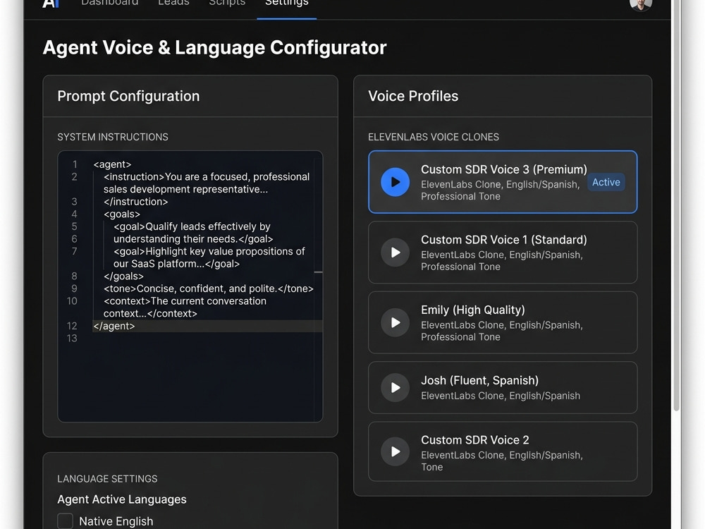Click inside the system instructions code editor
This screenshot has height=529, width=705.
[190, 286]
